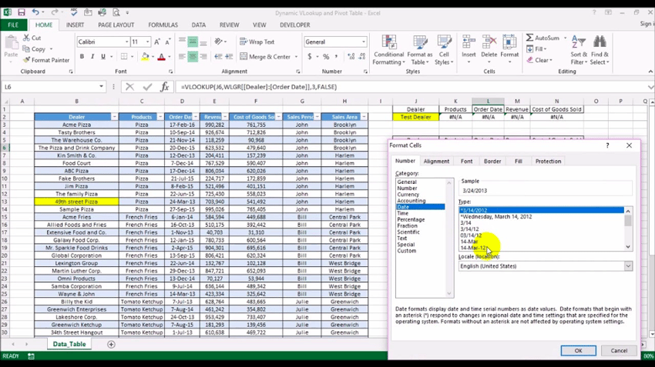Toggle Italic formatting
Viewport: 655px width, 367px height.
pyautogui.click(x=92, y=56)
